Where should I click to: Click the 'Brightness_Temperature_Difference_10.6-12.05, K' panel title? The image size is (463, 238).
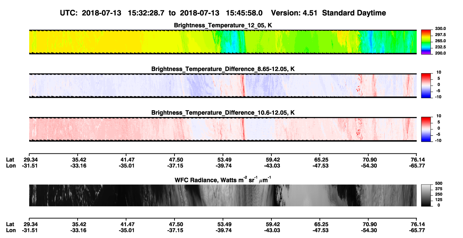(x=223, y=113)
